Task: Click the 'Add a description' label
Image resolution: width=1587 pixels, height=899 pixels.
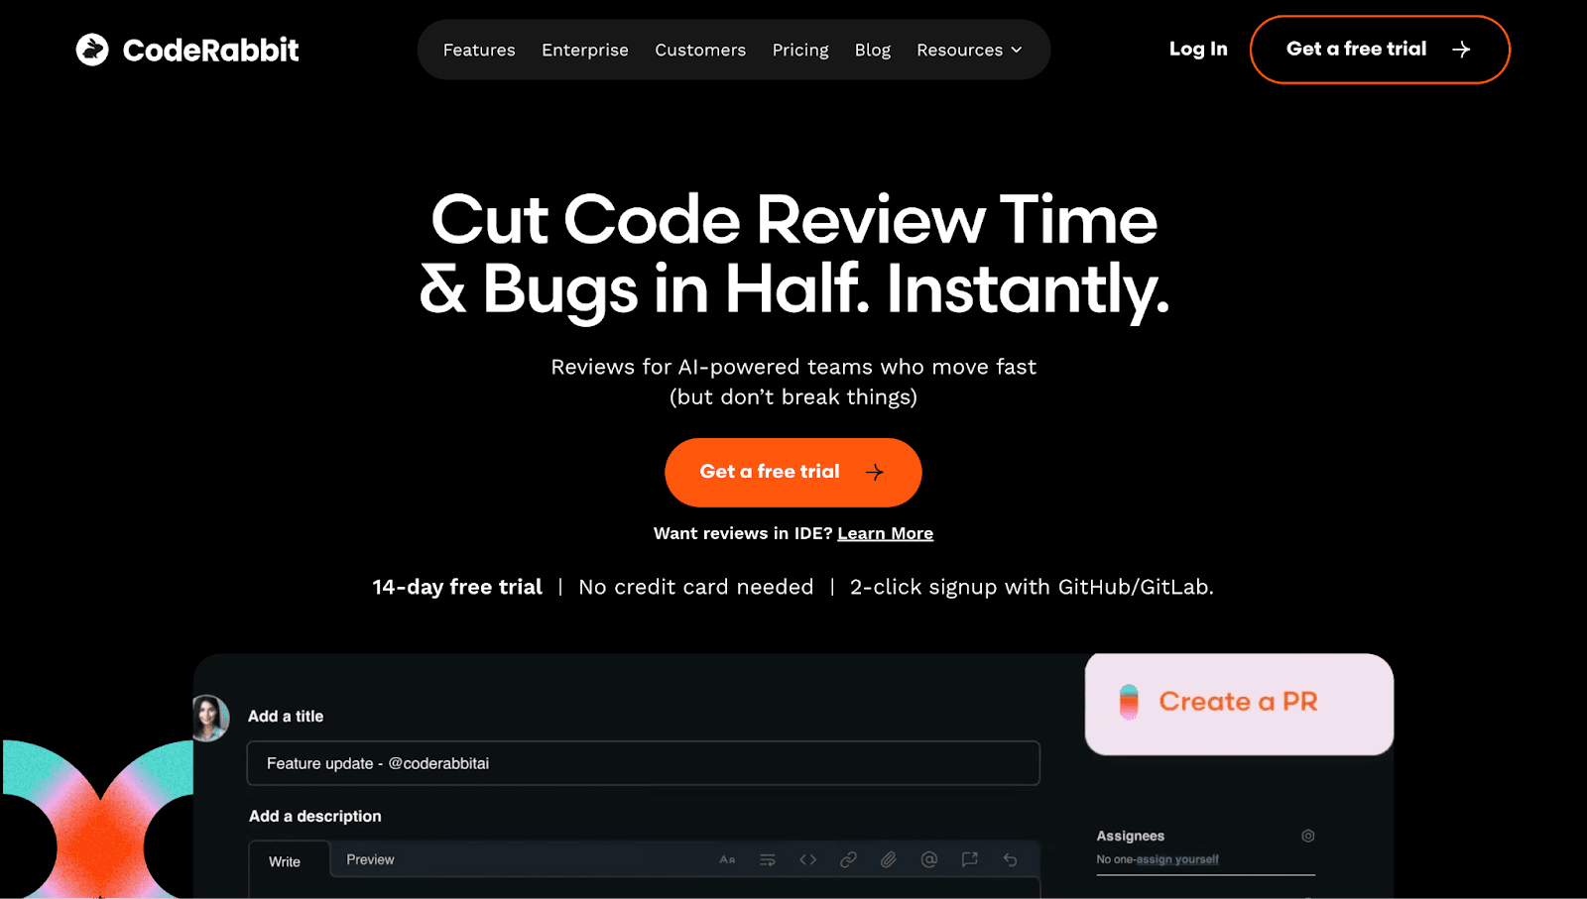Action: coord(314,816)
